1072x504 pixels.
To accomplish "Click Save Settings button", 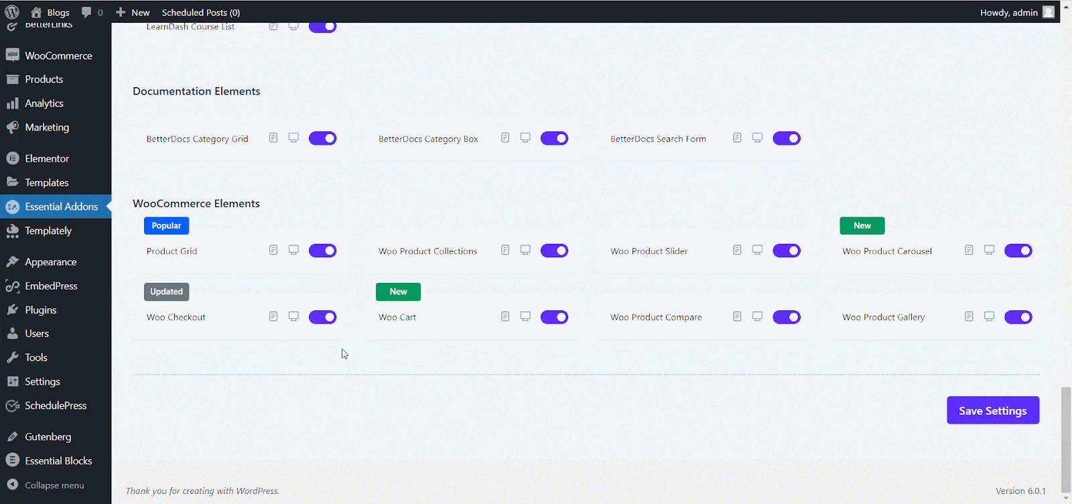I will tap(993, 410).
